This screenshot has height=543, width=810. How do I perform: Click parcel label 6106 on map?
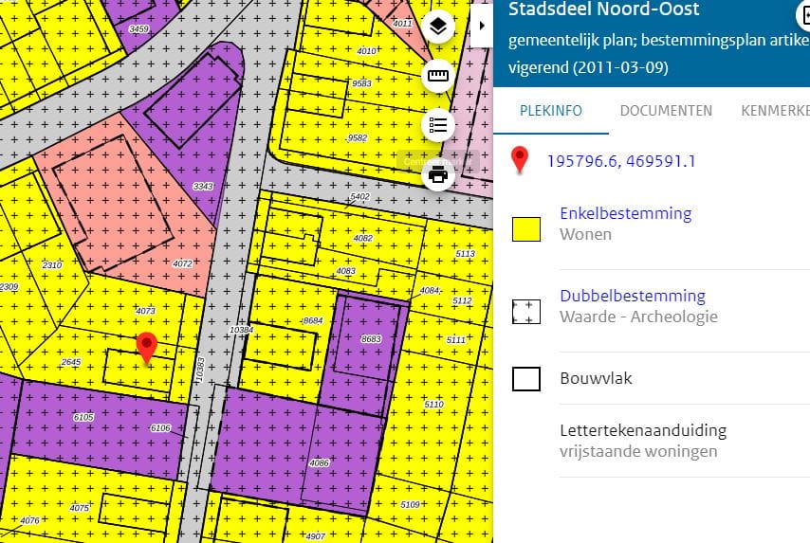[160, 428]
